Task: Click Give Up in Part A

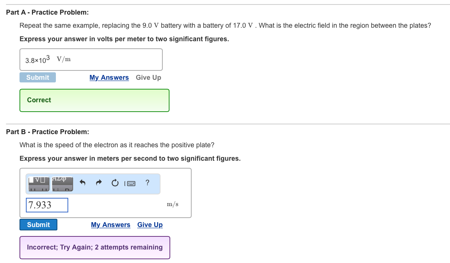Action: click(x=148, y=77)
